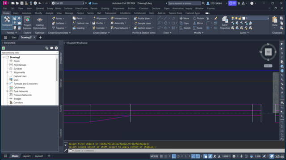Open the Prospector vertical tab
286x160 pixels.
tap(61, 58)
